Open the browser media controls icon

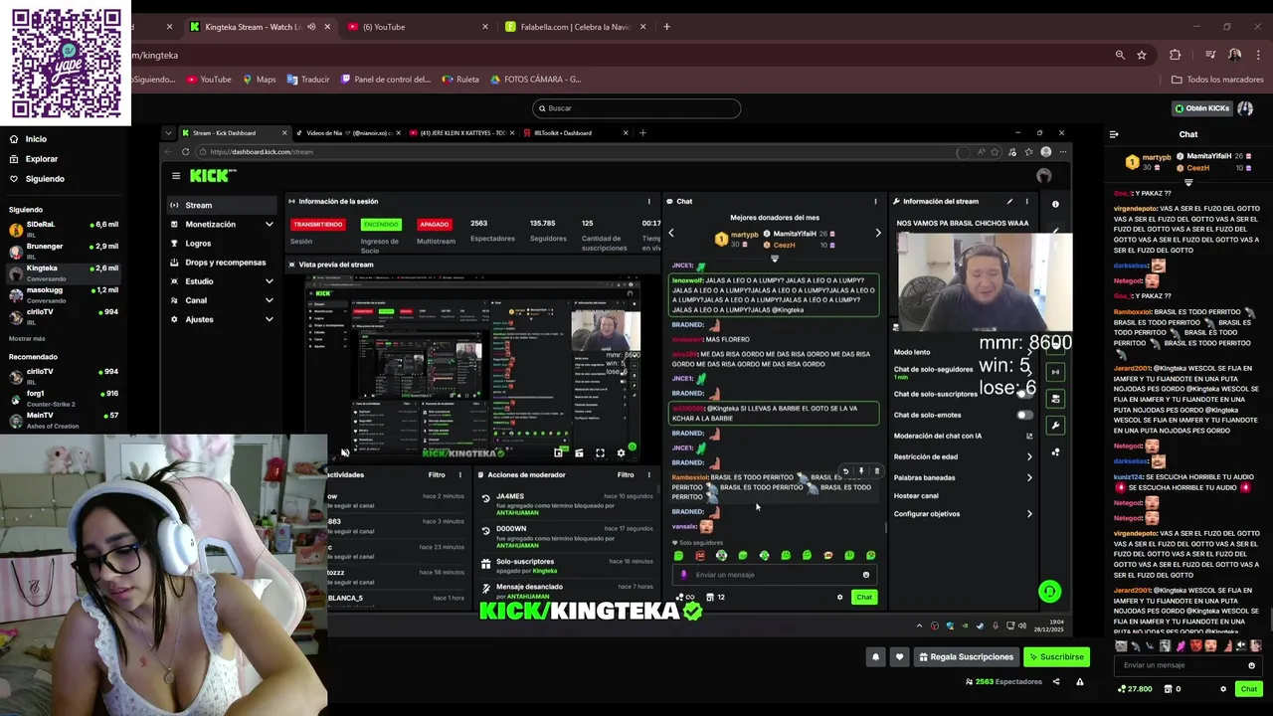[x=1210, y=55]
